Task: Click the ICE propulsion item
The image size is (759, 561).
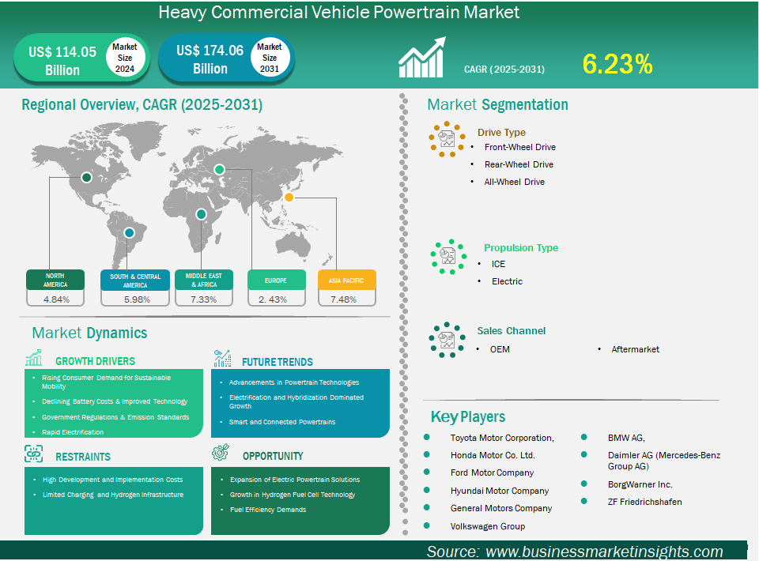Action: click(x=498, y=264)
